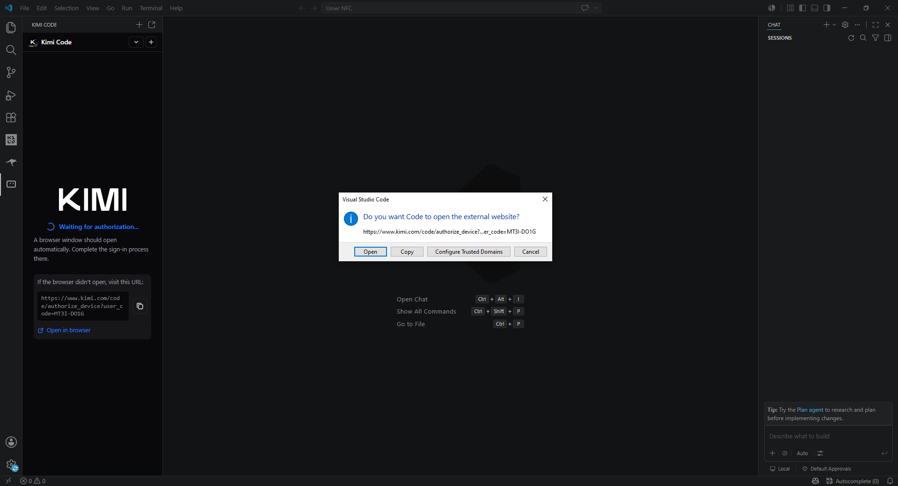The width and height of the screenshot is (898, 486).
Task: Click the Describe what to build input
Action: (828, 436)
